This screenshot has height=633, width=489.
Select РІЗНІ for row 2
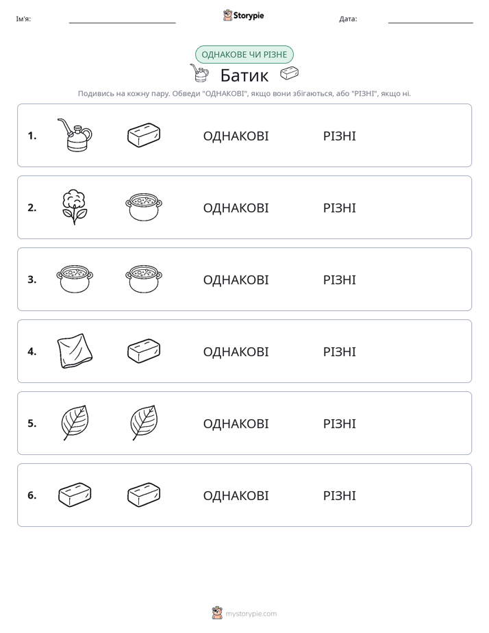tap(339, 208)
